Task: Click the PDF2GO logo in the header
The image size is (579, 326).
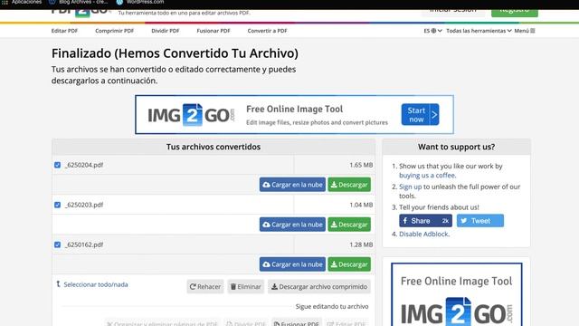Action: (x=81, y=13)
